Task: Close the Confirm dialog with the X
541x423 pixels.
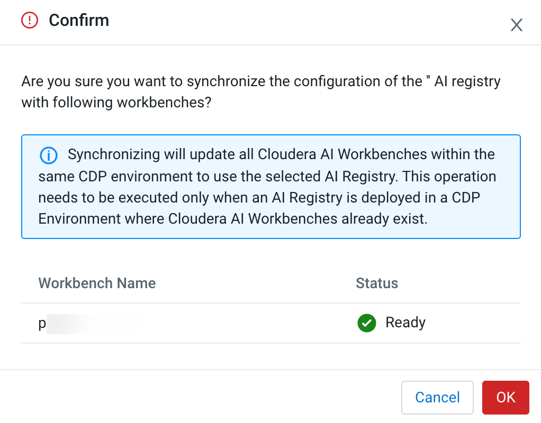Action: pos(516,25)
